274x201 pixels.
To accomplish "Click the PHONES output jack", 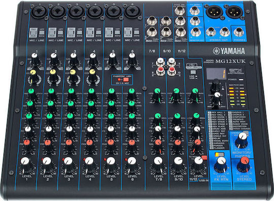I will click(238, 32).
